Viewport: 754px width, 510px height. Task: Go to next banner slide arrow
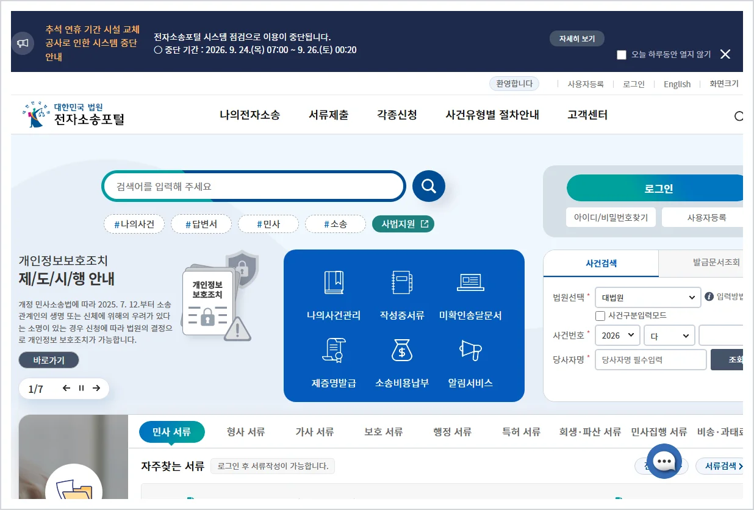pyautogui.click(x=96, y=389)
